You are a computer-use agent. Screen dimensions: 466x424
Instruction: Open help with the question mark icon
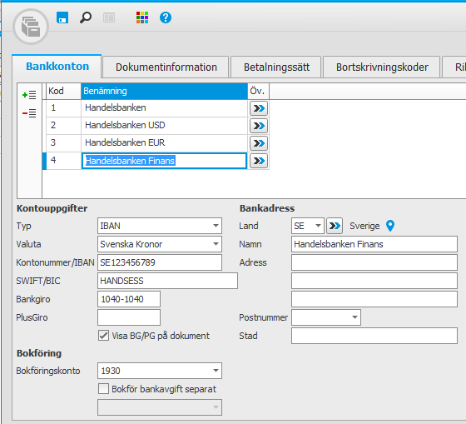[x=166, y=17]
